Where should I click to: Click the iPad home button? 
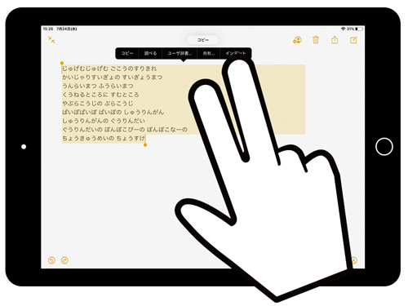click(x=384, y=146)
